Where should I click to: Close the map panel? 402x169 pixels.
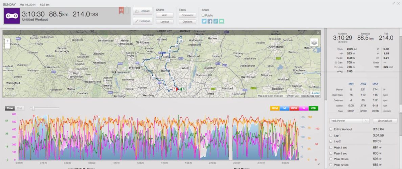tap(318, 33)
